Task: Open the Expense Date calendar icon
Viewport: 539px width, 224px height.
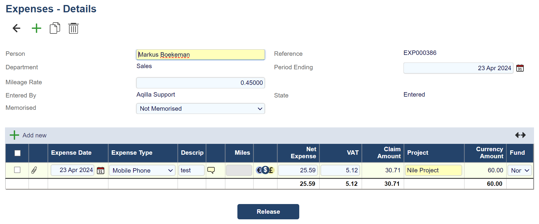Action: coord(101,171)
